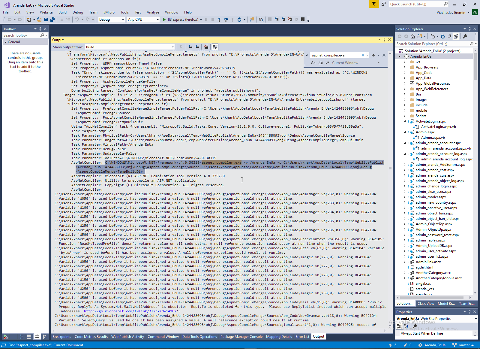This screenshot has height=349, width=480.
Task: Clear the find box text with the X
Action: tap(363, 55)
